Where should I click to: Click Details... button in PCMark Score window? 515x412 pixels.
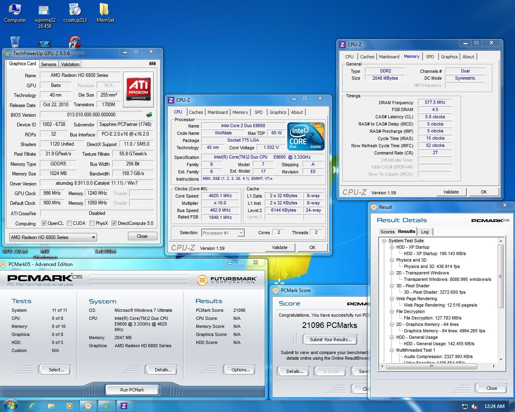pyautogui.click(x=295, y=371)
